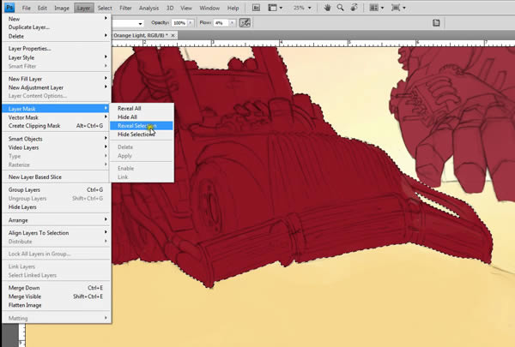Close the Orange Light document tab
Image resolution: width=515 pixels, height=347 pixels.
(x=173, y=35)
